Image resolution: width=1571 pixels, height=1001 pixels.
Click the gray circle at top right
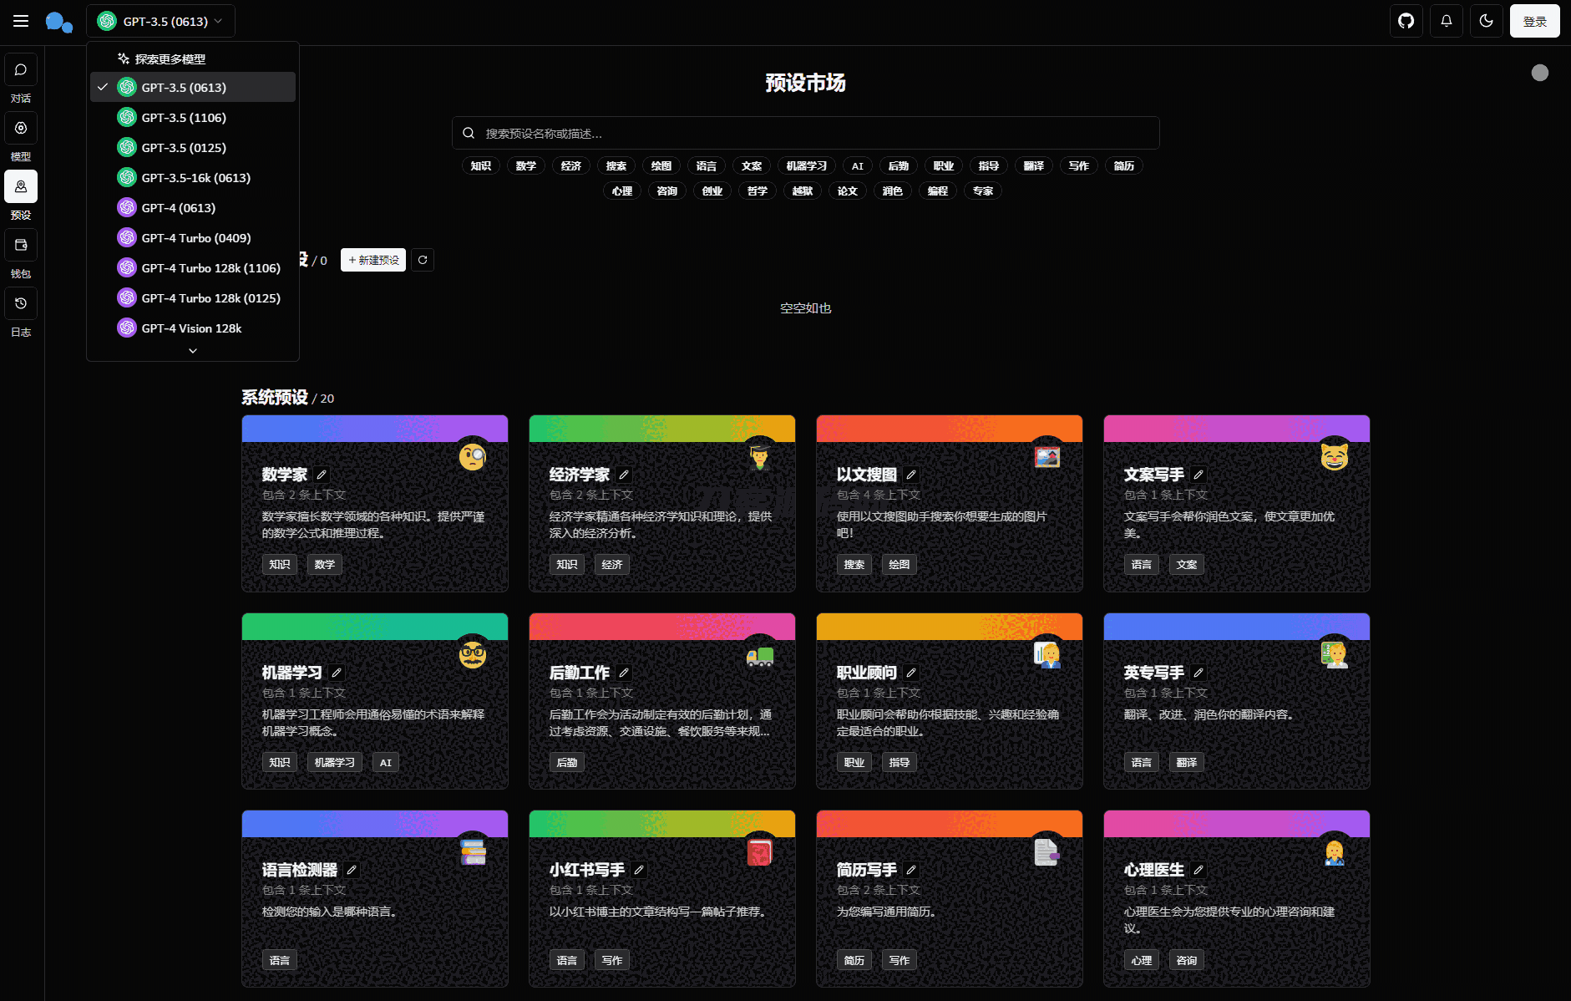[x=1540, y=73]
